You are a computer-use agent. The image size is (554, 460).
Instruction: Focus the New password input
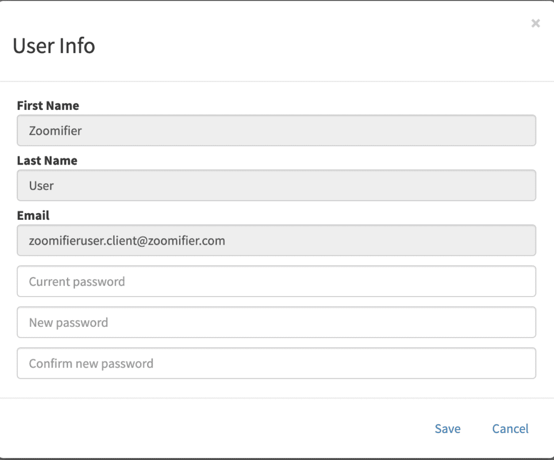point(276,322)
